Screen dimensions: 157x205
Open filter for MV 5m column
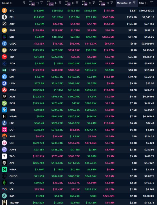[x=42, y=3]
